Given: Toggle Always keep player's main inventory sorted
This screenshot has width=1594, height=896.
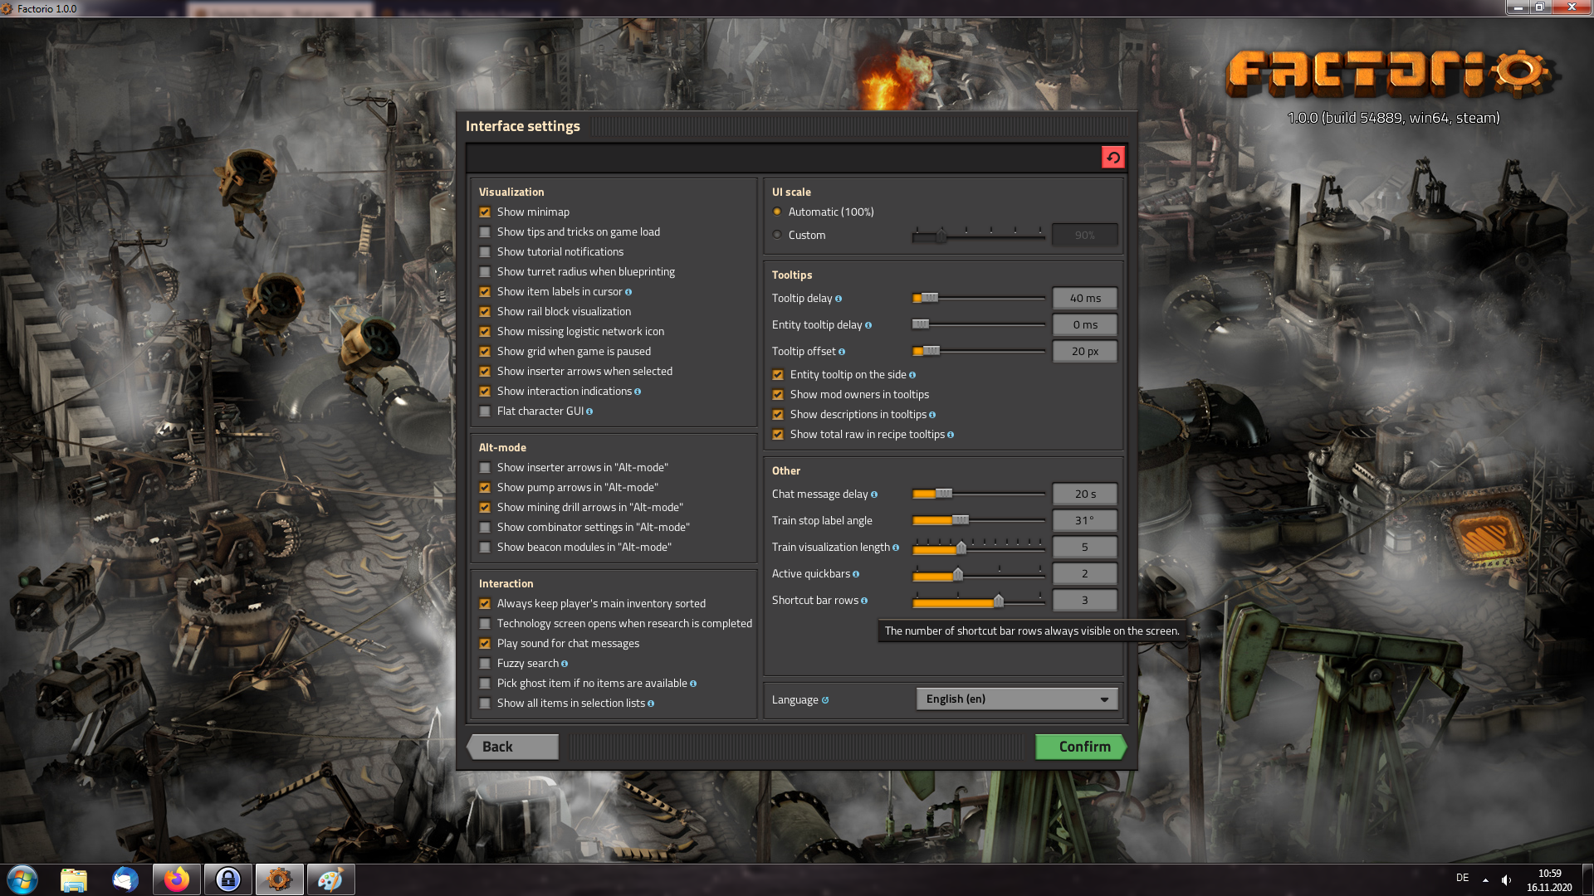Looking at the screenshot, I should point(485,604).
